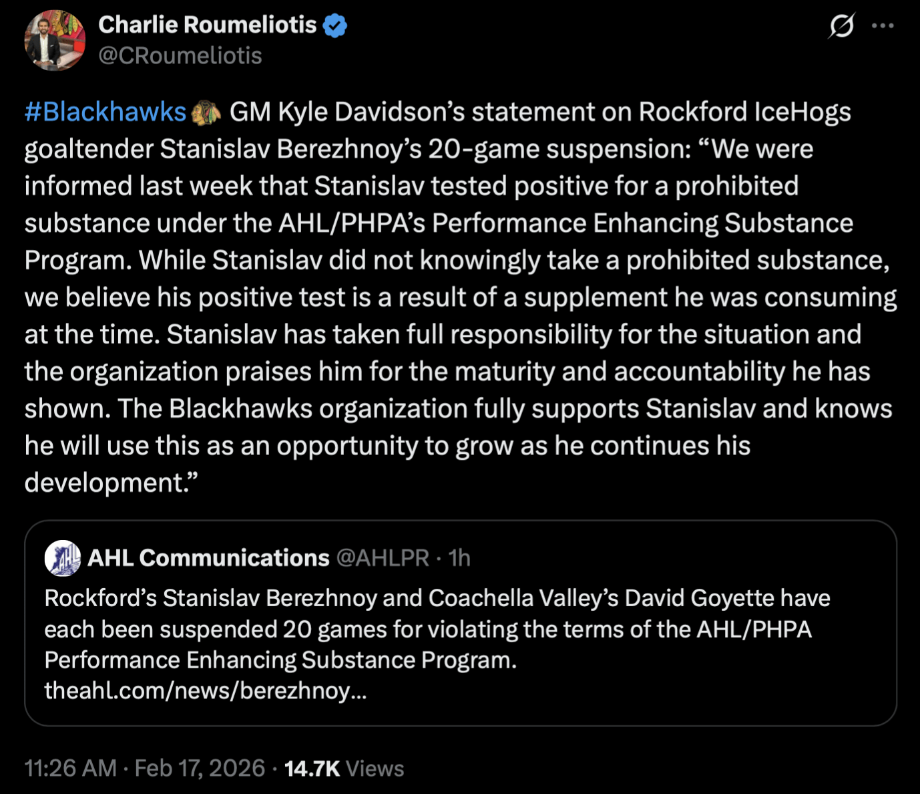Click the AHL Communications account name
This screenshot has width=920, height=794.
click(208, 557)
